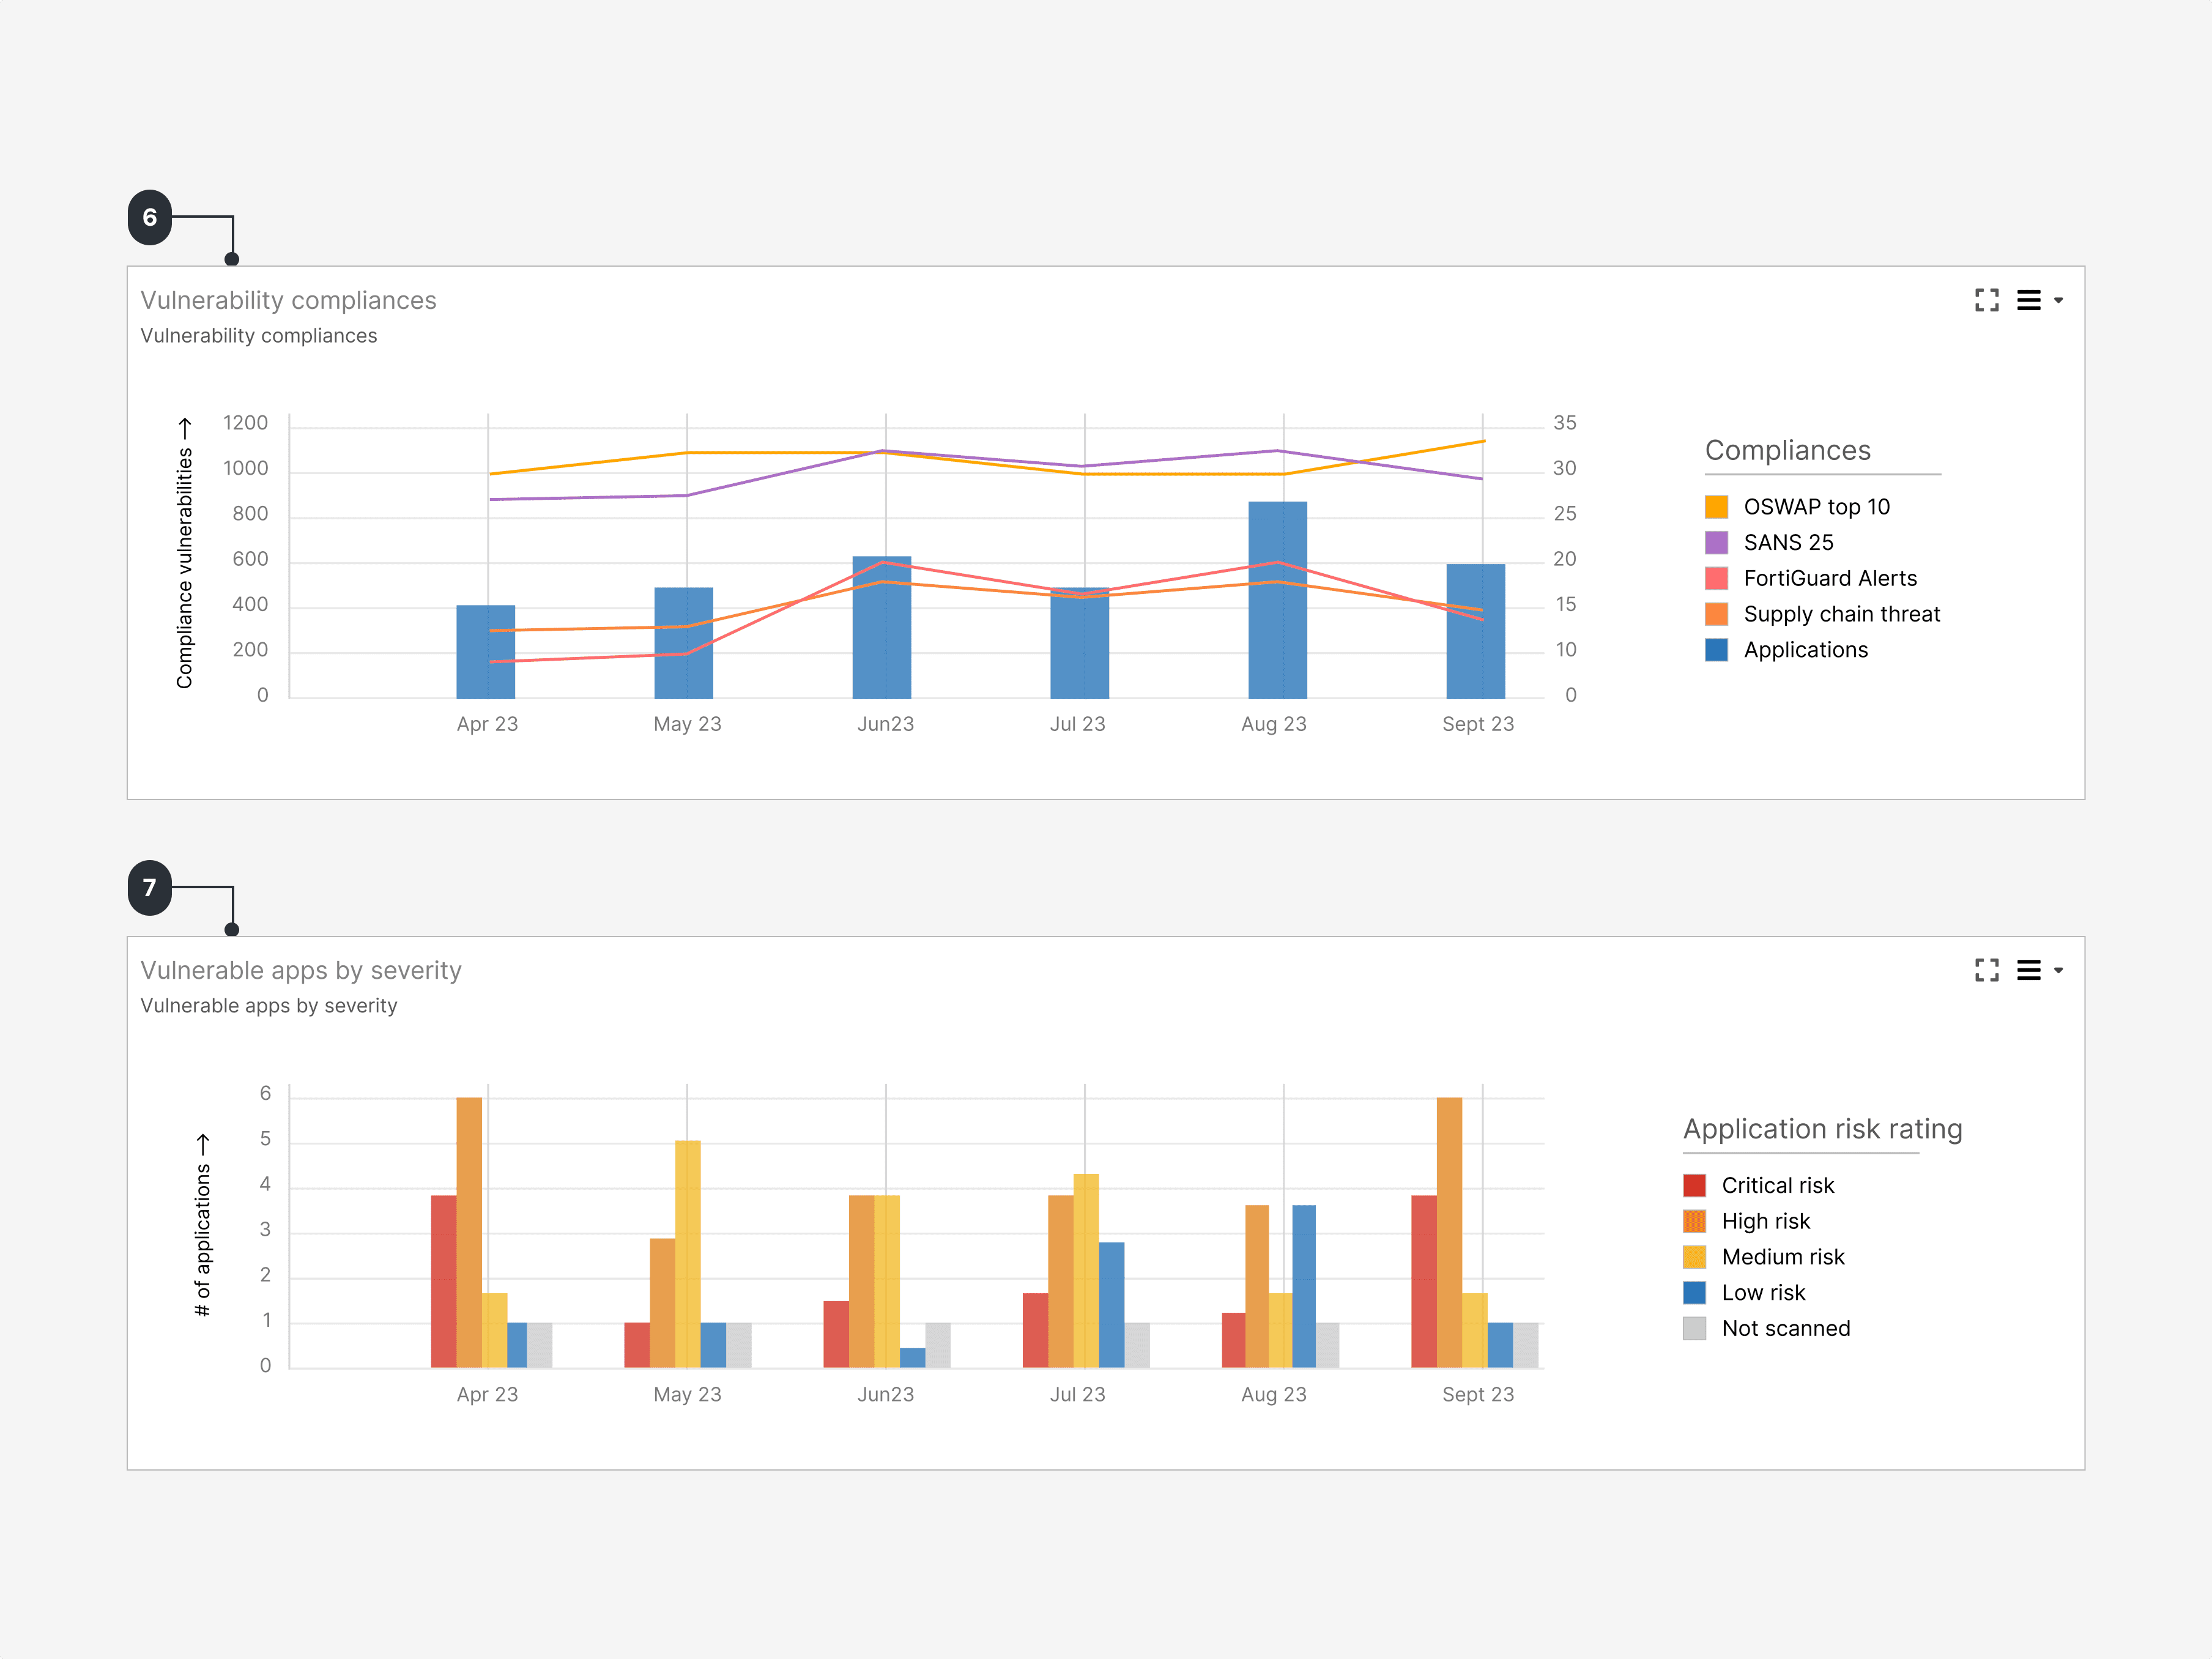Toggle High risk legend entry

(1765, 1221)
